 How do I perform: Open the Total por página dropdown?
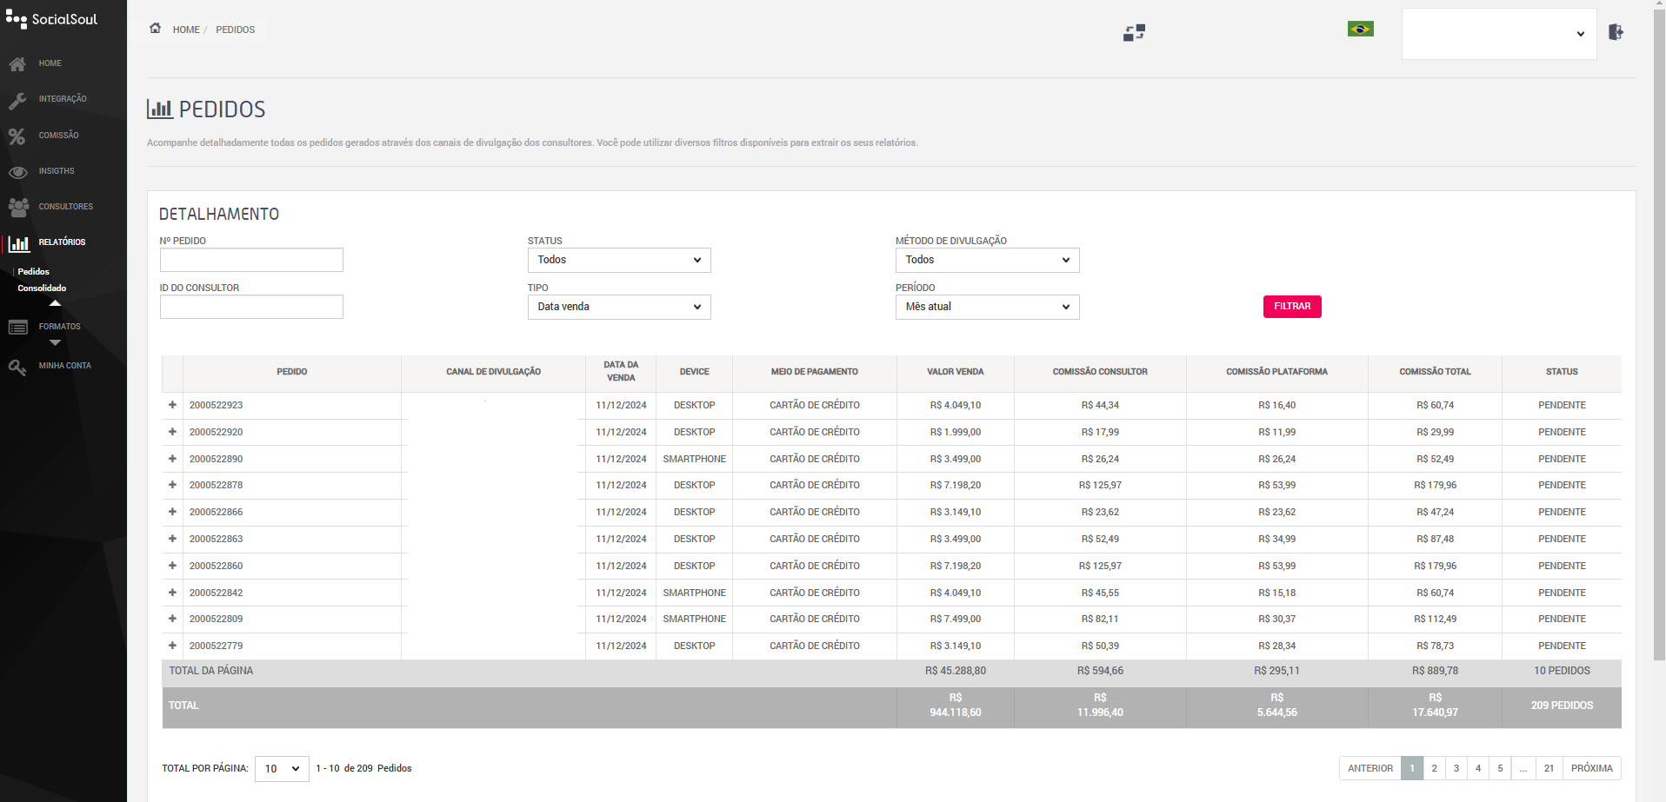[x=282, y=768]
